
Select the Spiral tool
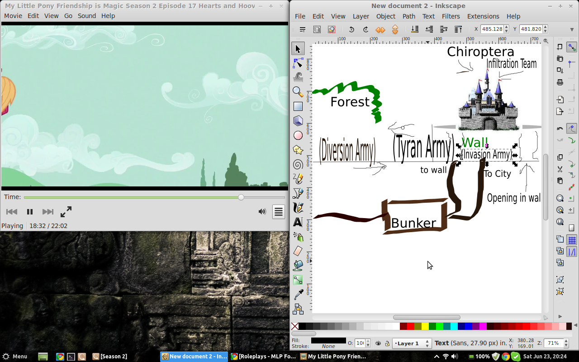coord(298,164)
